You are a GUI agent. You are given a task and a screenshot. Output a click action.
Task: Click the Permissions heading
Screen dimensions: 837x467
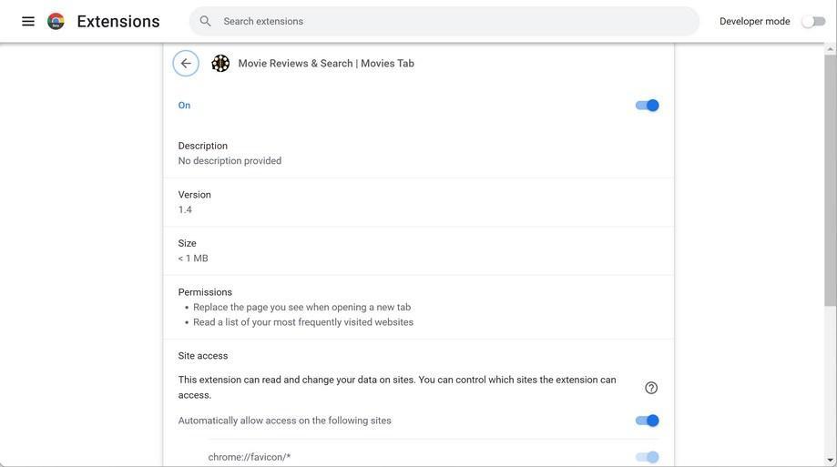coord(205,292)
